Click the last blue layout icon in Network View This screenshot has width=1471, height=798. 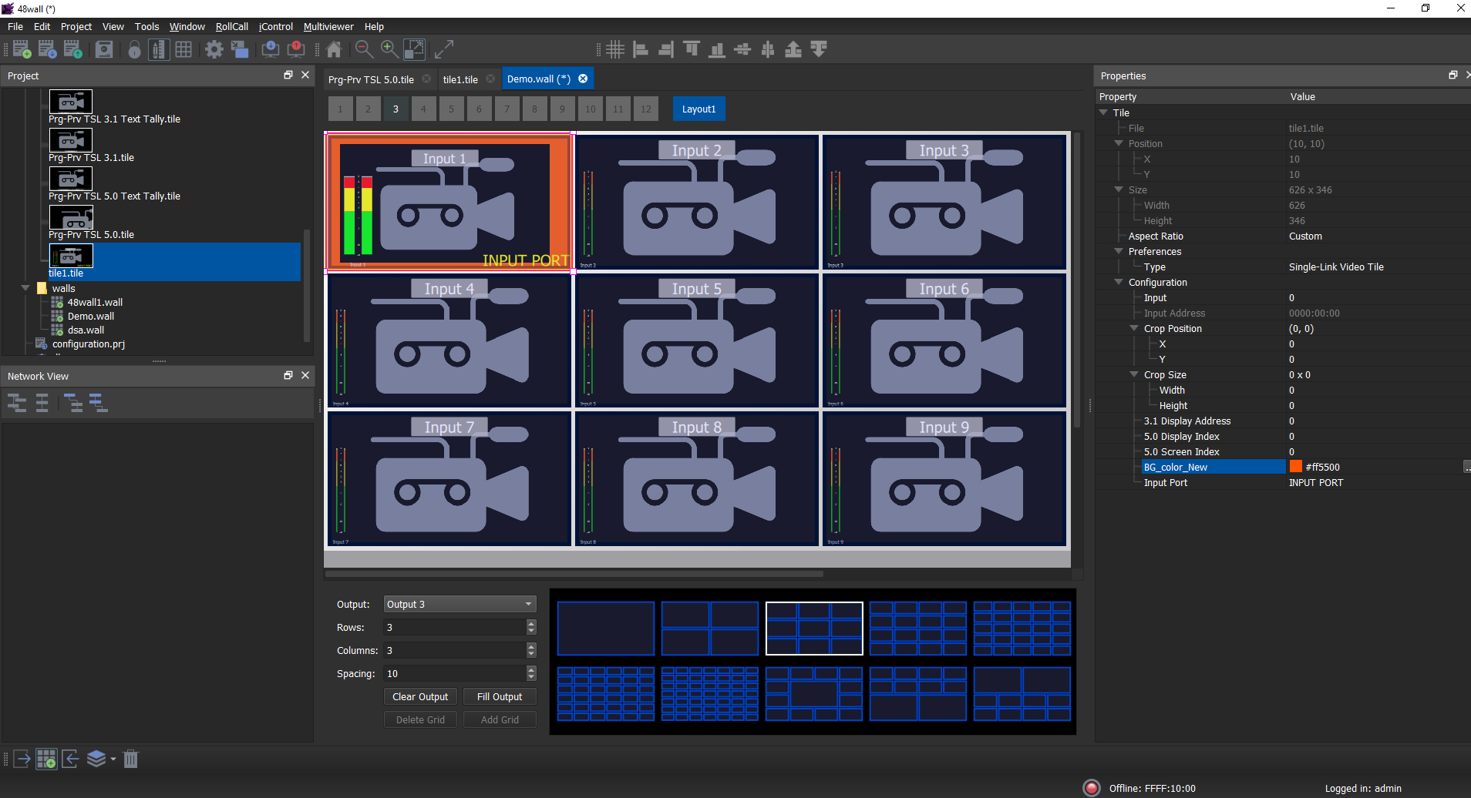[98, 402]
